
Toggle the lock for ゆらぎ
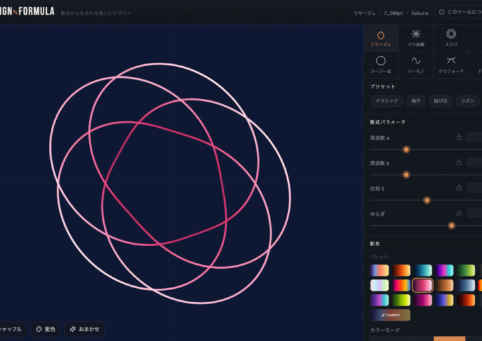tap(459, 213)
